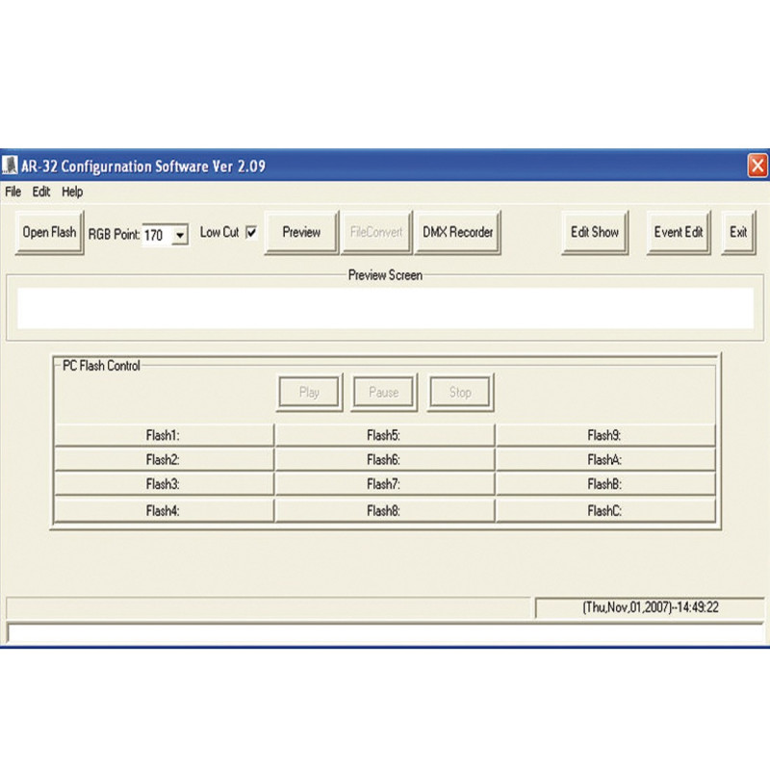Image resolution: width=770 pixels, height=770 pixels.
Task: Open the Help menu
Action: coord(72,192)
